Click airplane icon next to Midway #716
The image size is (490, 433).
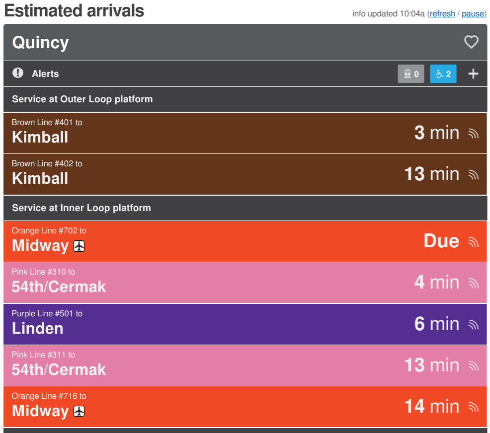click(x=79, y=411)
